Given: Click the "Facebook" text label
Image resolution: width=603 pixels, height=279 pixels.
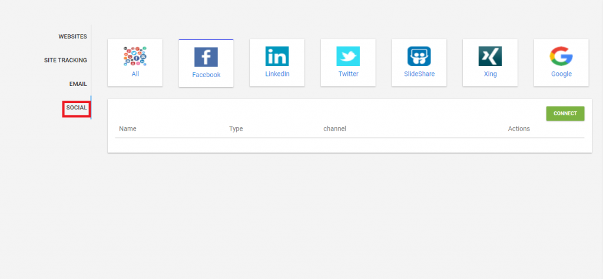Looking at the screenshot, I should 206,75.
